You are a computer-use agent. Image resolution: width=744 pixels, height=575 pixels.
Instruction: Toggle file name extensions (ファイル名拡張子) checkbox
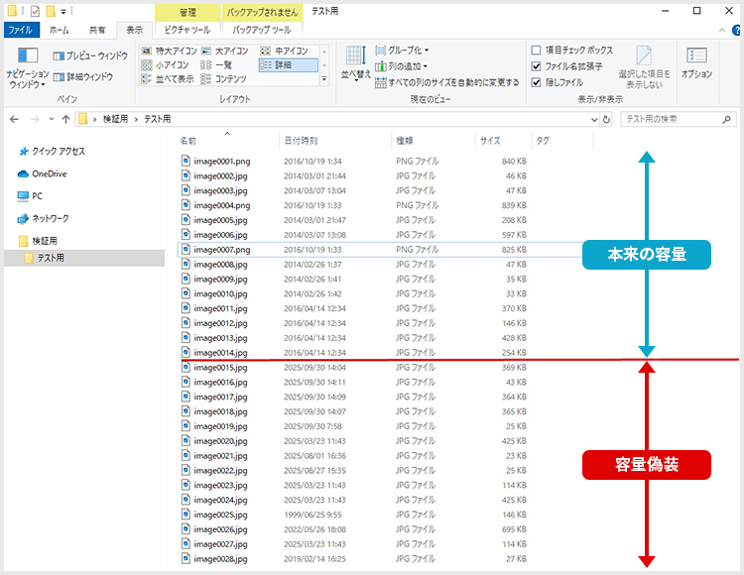tap(537, 66)
